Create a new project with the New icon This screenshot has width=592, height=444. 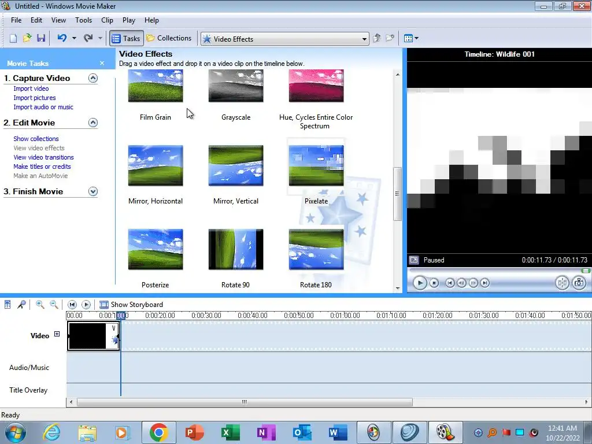click(x=13, y=38)
